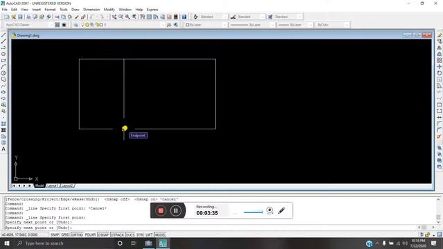Toggle LWT lineweight display
This screenshot has width=443, height=249.
click(150, 235)
